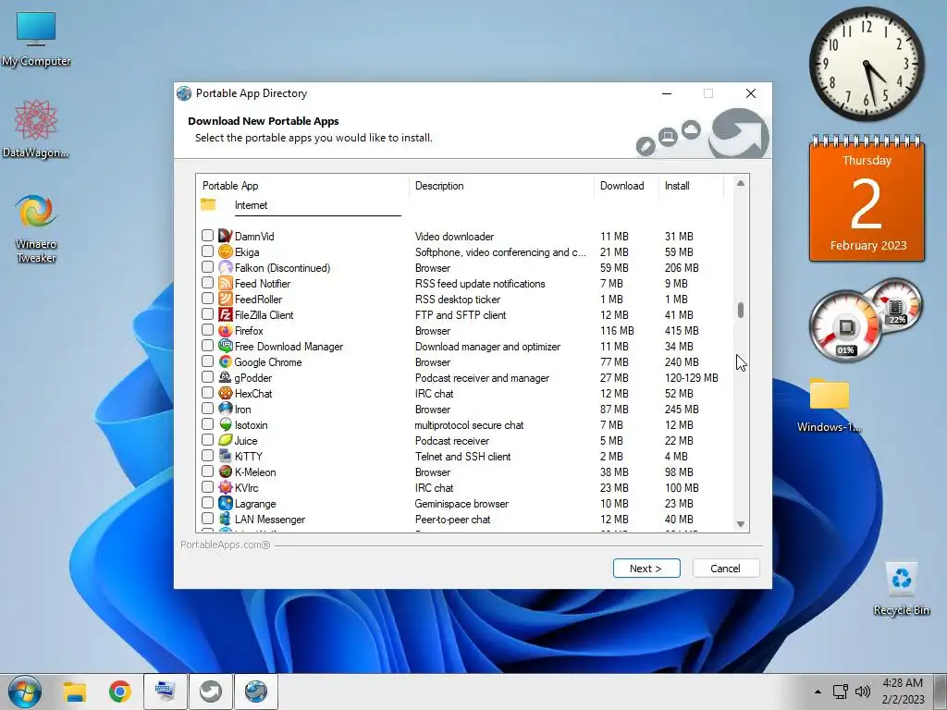Image resolution: width=947 pixels, height=710 pixels.
Task: Click the Description column header
Action: point(501,185)
